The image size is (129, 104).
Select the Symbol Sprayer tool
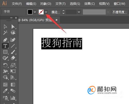pos(5,98)
